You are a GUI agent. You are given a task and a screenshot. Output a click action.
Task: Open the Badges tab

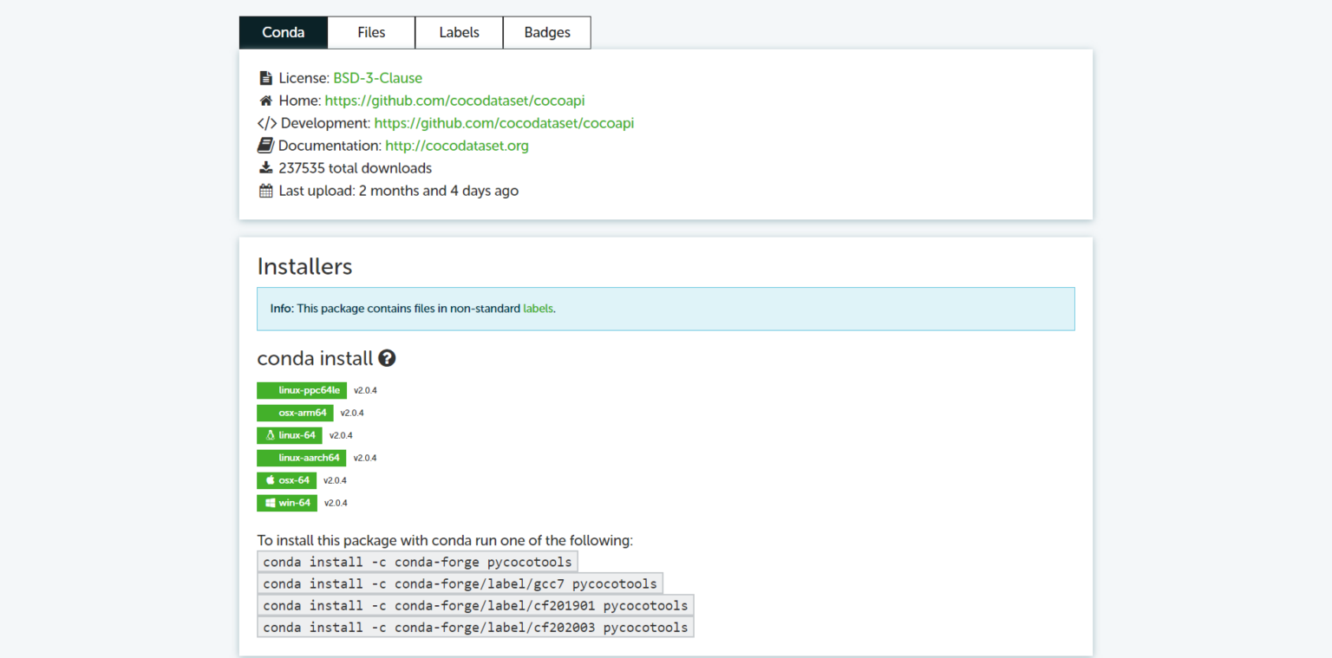coord(546,32)
